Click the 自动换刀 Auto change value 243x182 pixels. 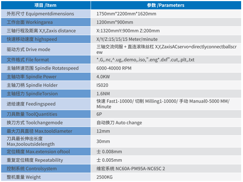click(119, 123)
